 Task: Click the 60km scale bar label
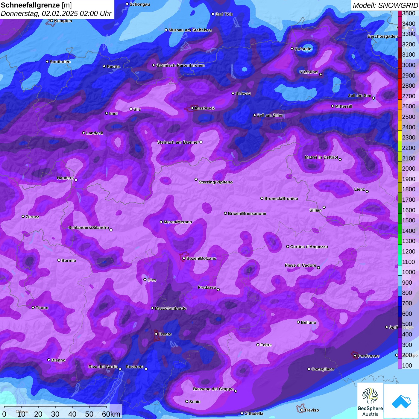[x=111, y=414]
